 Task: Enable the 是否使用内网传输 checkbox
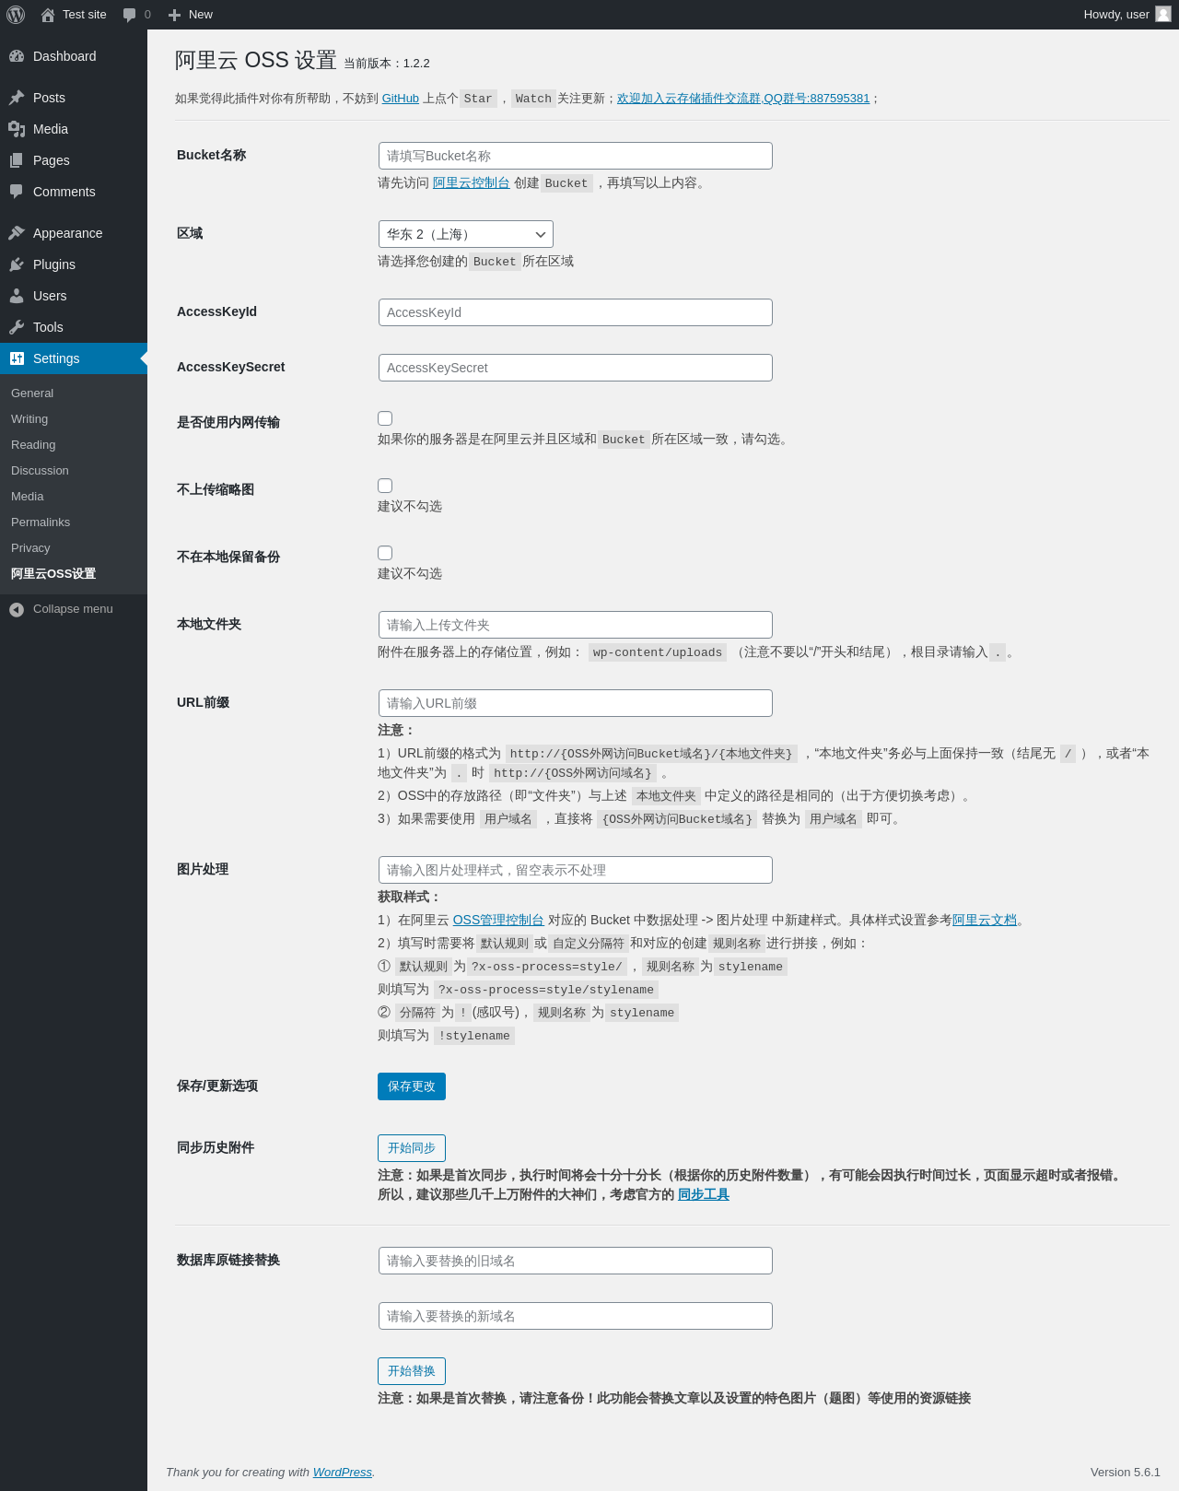pyautogui.click(x=385, y=418)
